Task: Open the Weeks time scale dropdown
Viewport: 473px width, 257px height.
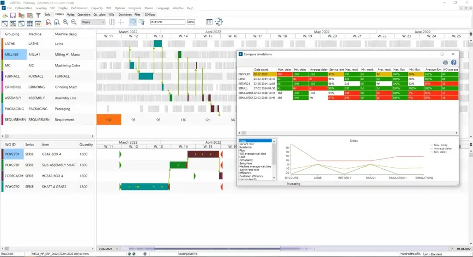Action: [x=92, y=22]
